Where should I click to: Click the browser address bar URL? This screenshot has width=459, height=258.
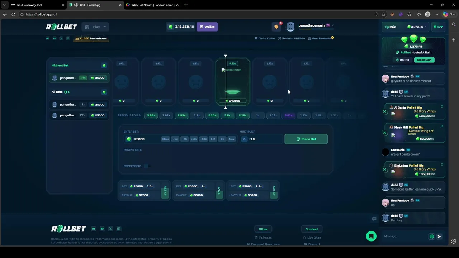[x=41, y=14]
